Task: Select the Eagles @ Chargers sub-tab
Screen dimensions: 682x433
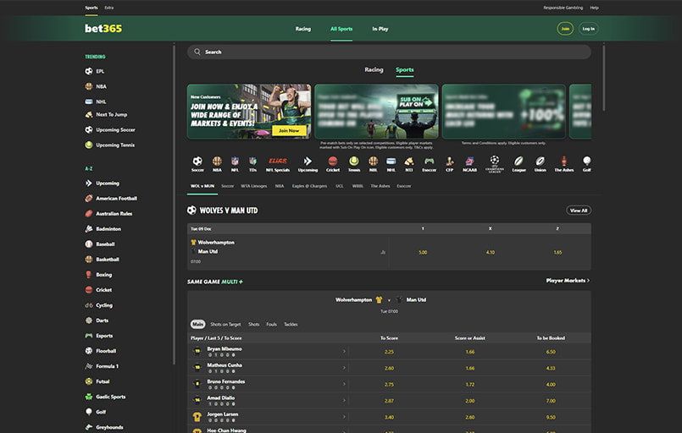Action: (309, 186)
